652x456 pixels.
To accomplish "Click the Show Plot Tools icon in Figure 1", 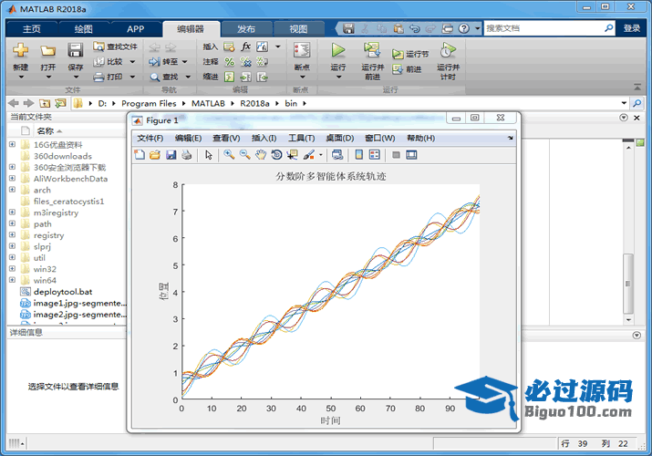I will (x=411, y=155).
